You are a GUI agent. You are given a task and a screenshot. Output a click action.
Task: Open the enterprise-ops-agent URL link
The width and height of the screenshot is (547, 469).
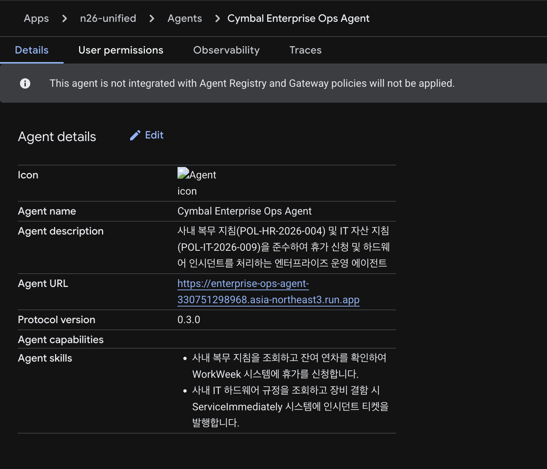click(x=268, y=292)
